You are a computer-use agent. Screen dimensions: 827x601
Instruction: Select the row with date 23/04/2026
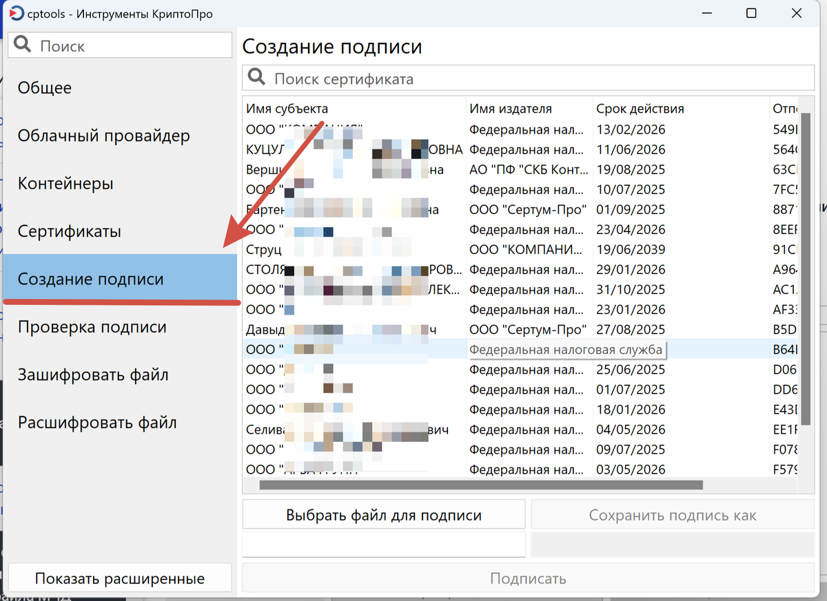point(520,229)
